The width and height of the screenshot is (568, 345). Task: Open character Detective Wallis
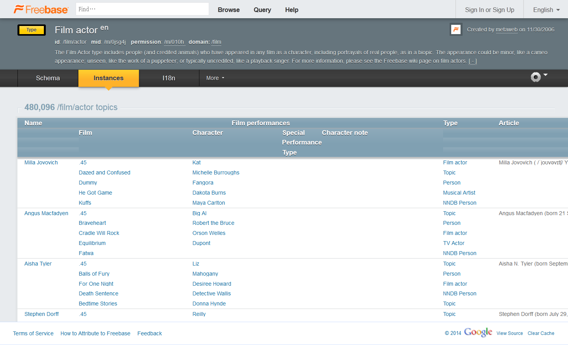coord(211,293)
